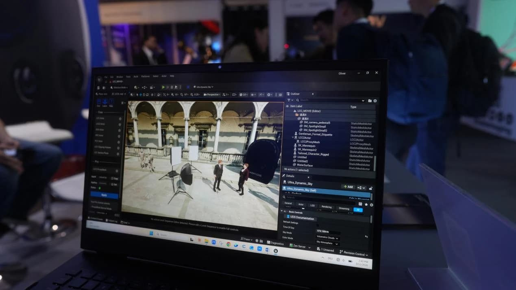Select SK_Mannequin2 in the Outliner

308,150
